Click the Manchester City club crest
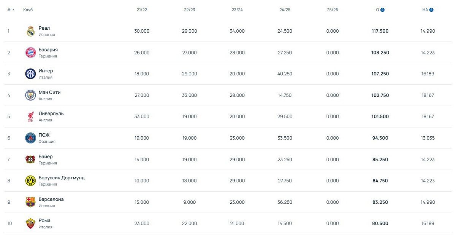 pyautogui.click(x=30, y=95)
